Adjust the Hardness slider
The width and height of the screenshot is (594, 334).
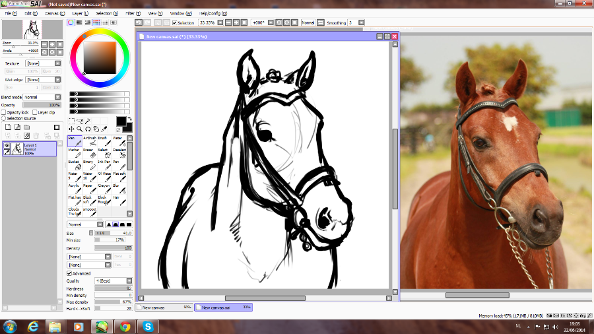pyautogui.click(x=113, y=288)
